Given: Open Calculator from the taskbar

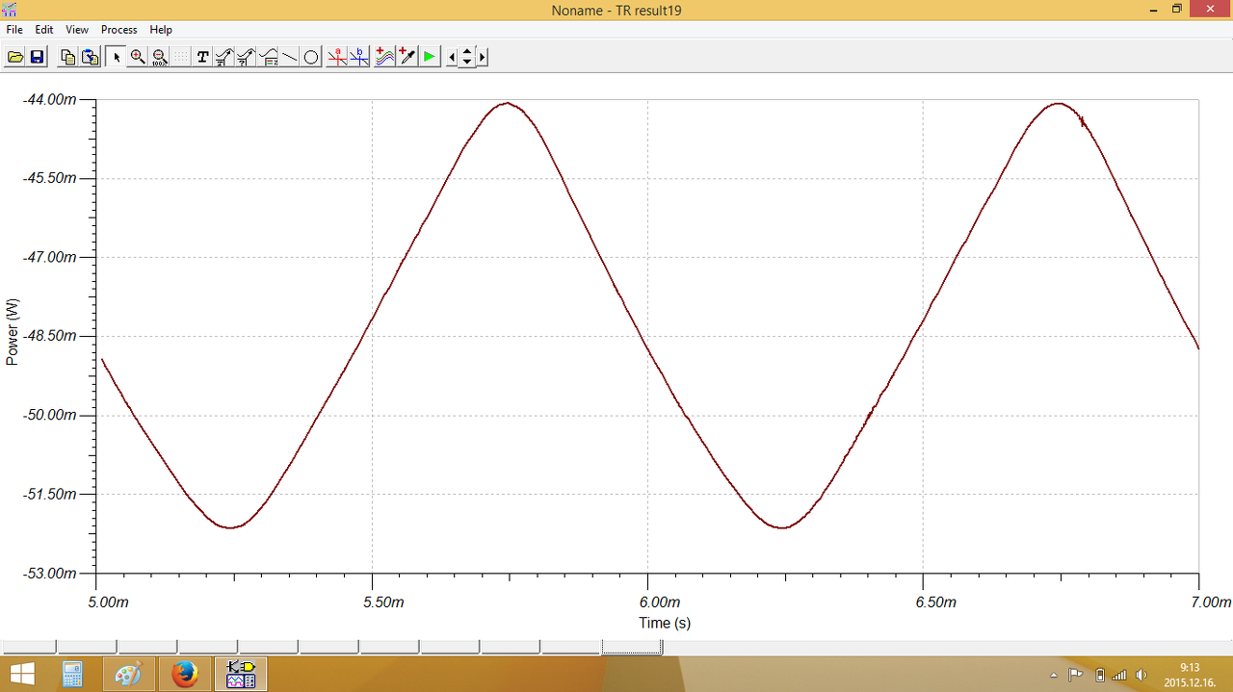Looking at the screenshot, I should [72, 674].
